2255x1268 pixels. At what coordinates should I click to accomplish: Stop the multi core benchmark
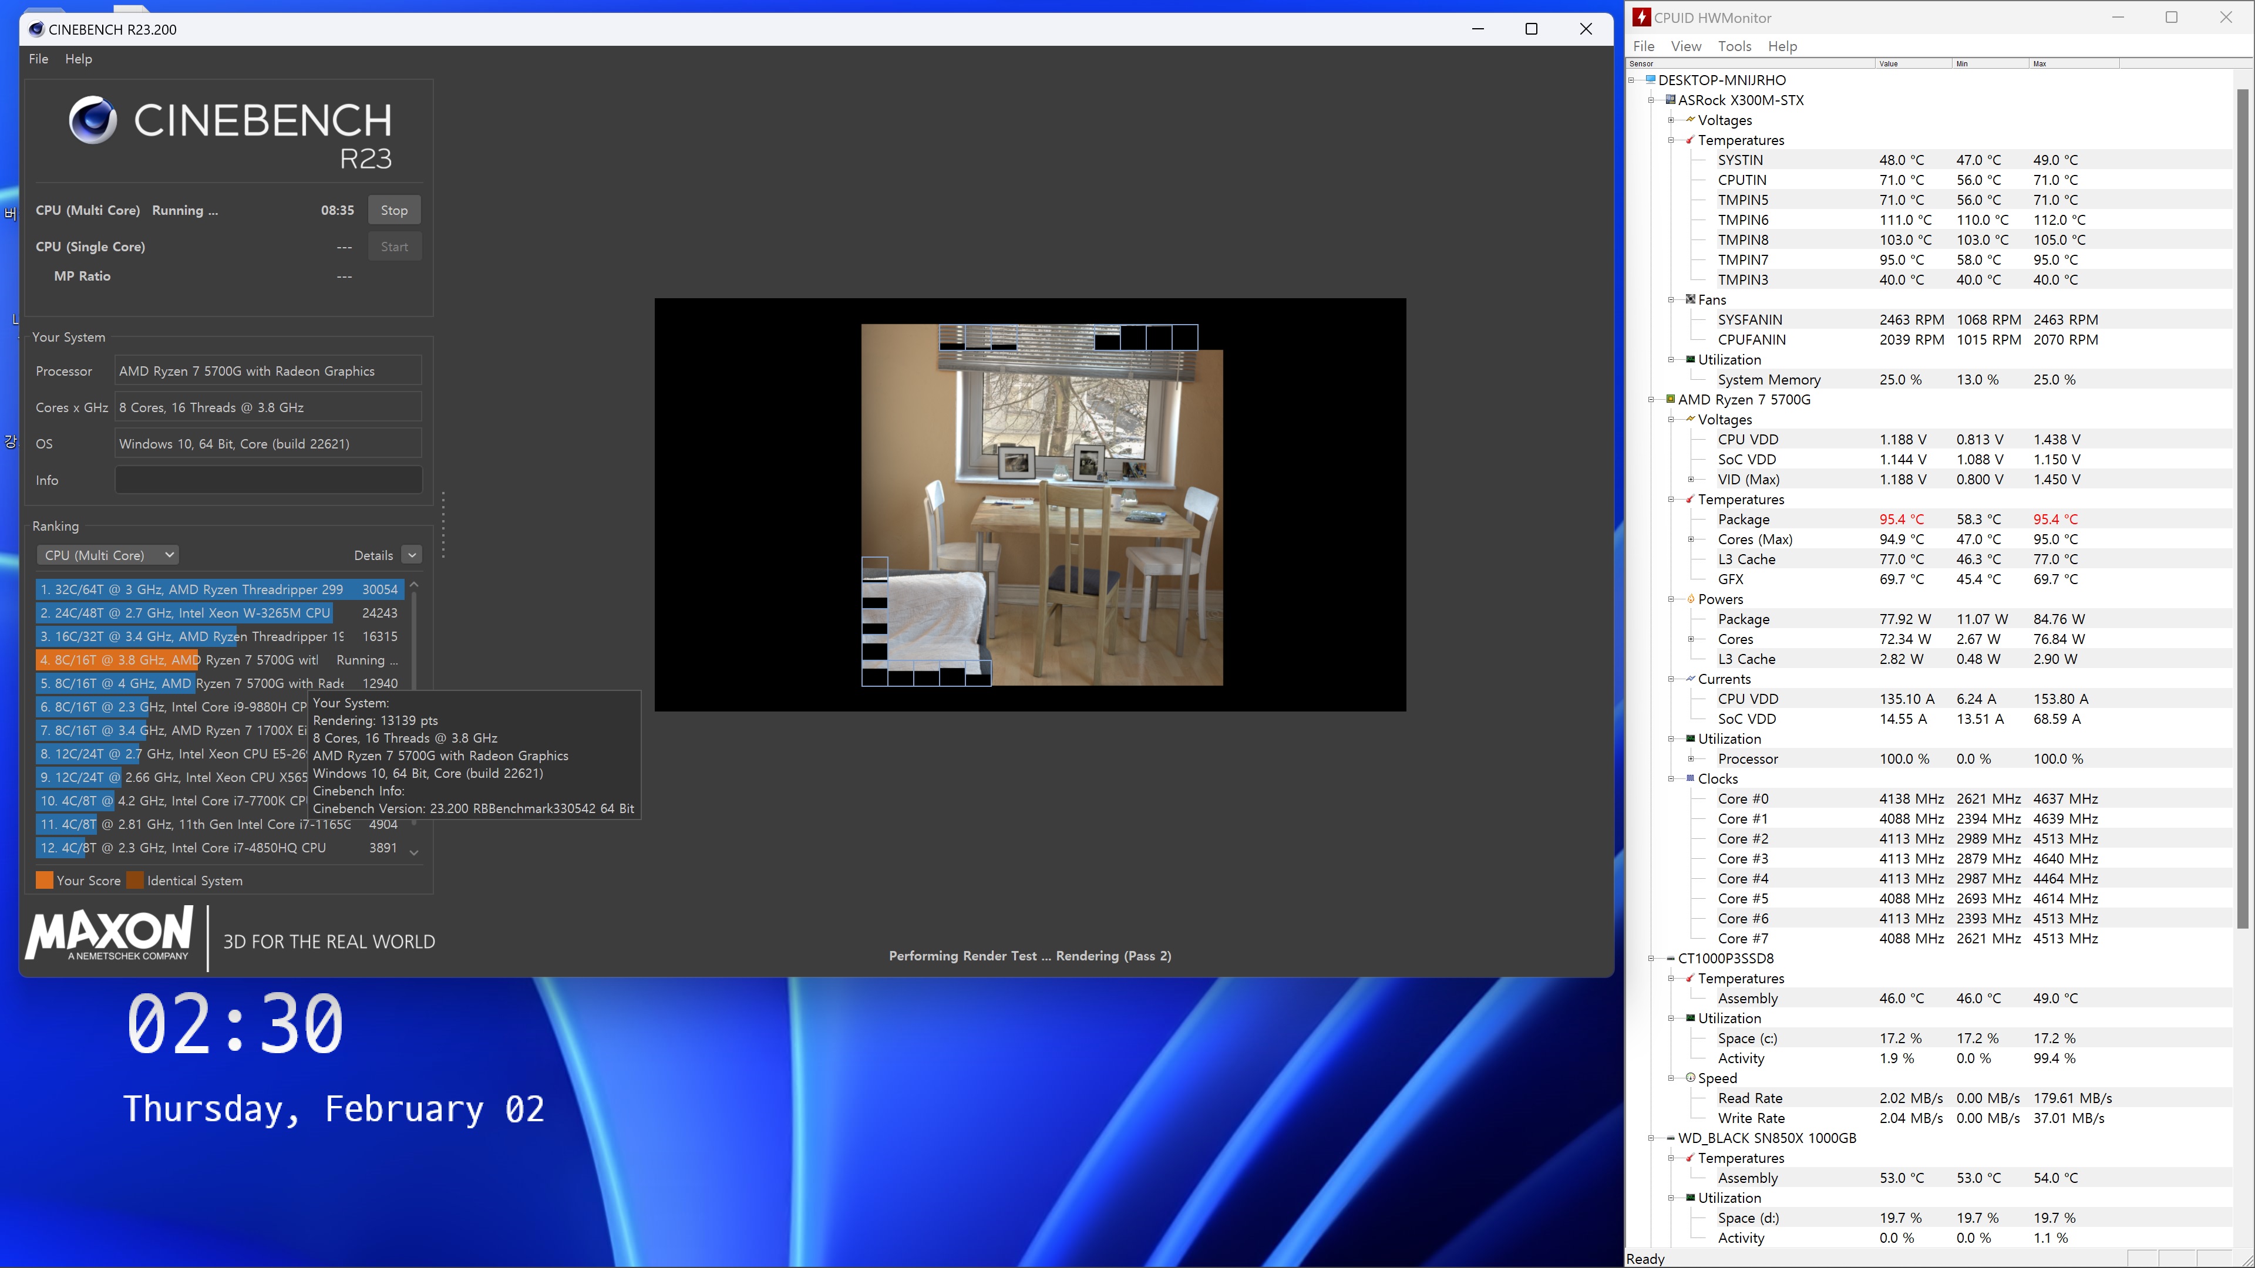point(394,210)
